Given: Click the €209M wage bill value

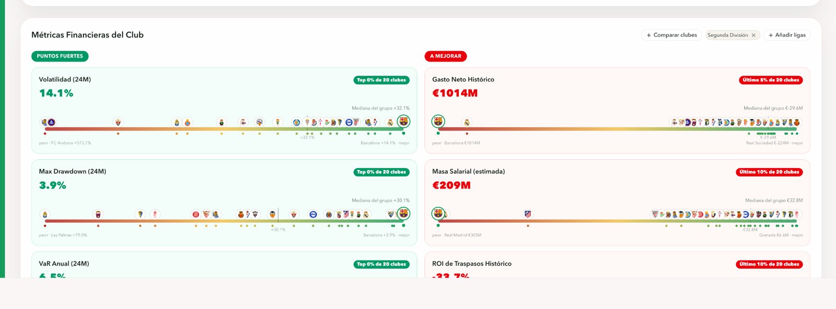Looking at the screenshot, I should click(451, 185).
